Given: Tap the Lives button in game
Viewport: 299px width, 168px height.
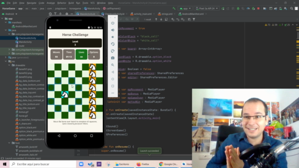Looking at the screenshot, I should [81, 55].
